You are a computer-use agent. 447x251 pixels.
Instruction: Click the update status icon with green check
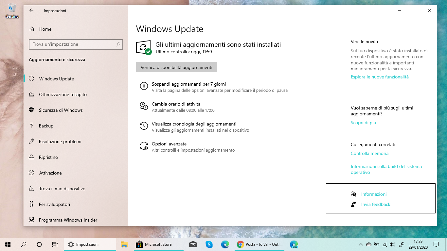(144, 48)
